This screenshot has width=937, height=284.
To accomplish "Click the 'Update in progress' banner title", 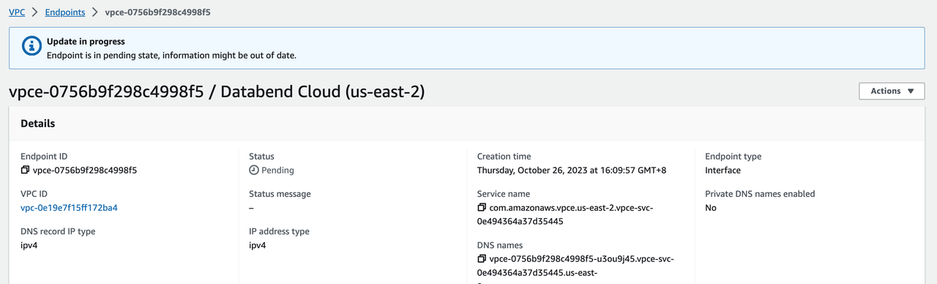I will click(x=86, y=42).
